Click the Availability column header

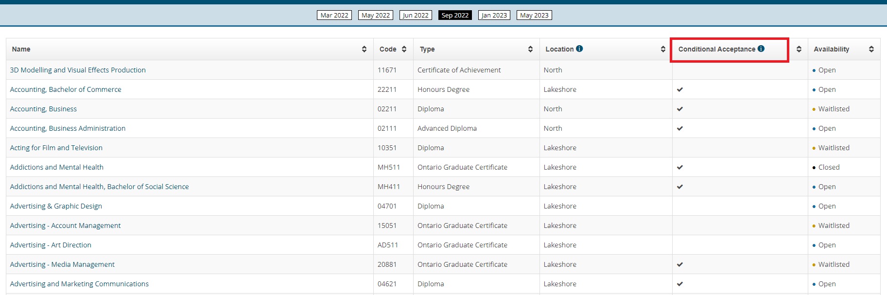coord(832,49)
